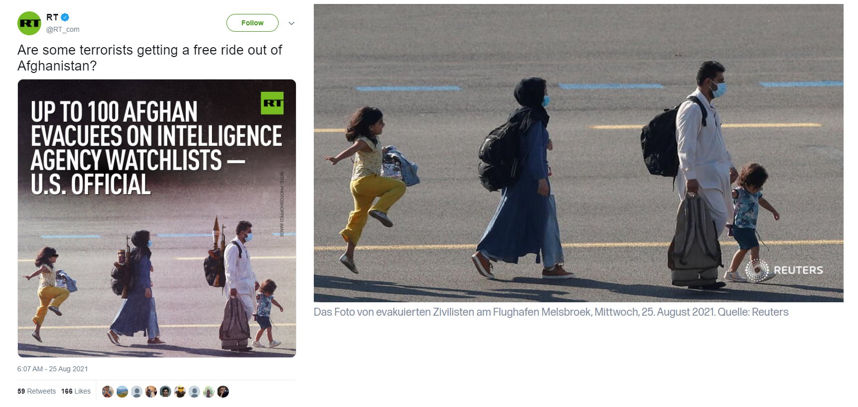Click the tweet text about Afghanistan
Screen dimensions: 858x407
click(149, 58)
